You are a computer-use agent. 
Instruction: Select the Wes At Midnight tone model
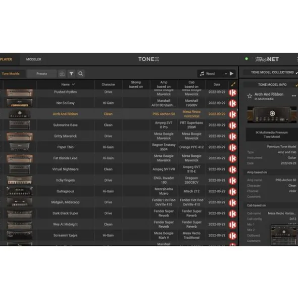(x=65, y=224)
